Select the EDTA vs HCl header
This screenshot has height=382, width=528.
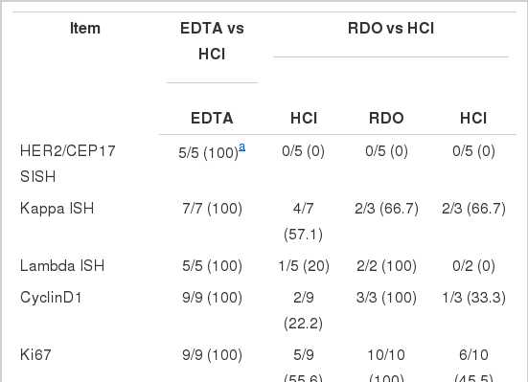coord(212,41)
